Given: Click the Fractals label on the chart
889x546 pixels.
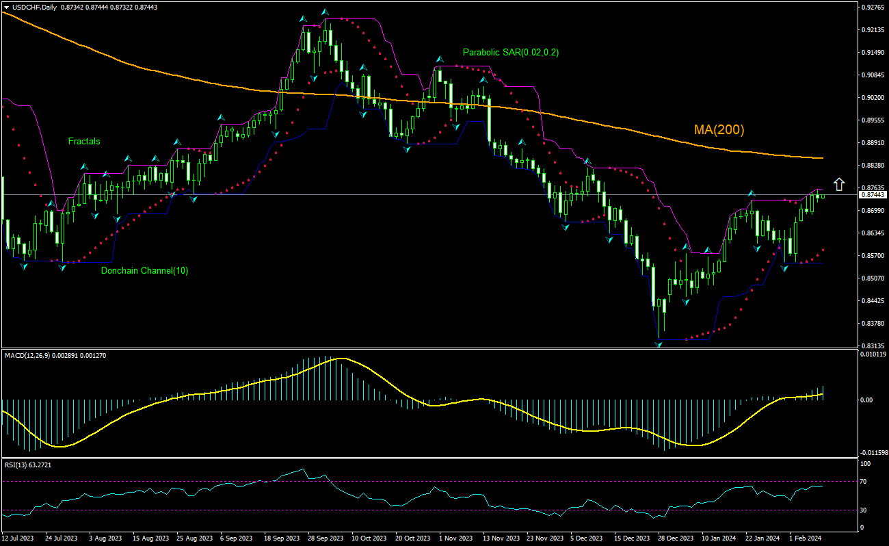Looking at the screenshot, I should coord(84,142).
